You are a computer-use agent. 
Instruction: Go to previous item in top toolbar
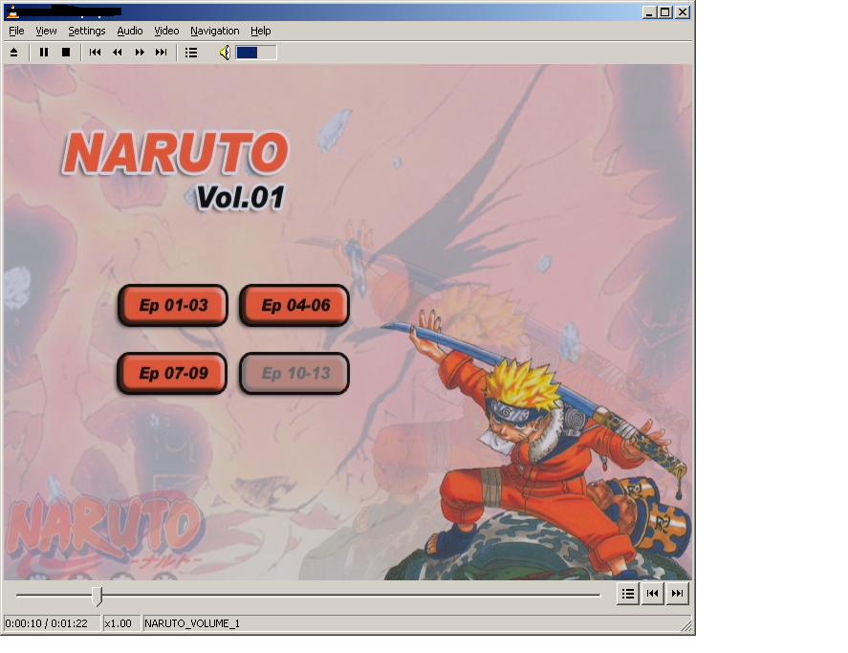pos(96,53)
